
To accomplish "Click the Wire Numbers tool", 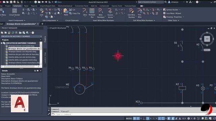I will click(x=101, y=13).
